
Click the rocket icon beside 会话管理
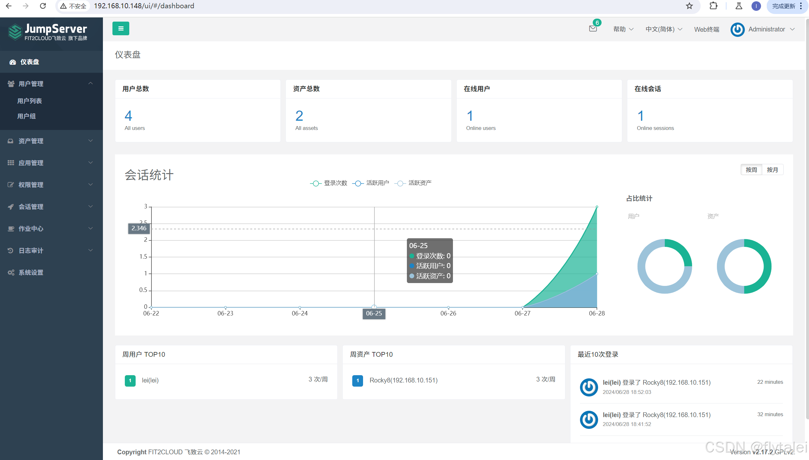pyautogui.click(x=10, y=206)
